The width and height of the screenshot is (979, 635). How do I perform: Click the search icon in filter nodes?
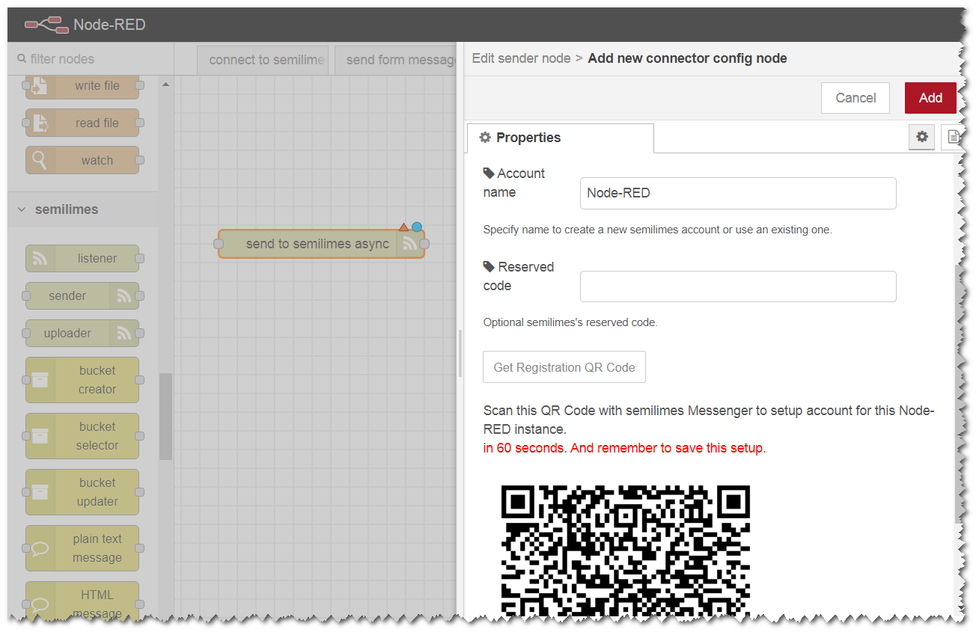tap(22, 59)
